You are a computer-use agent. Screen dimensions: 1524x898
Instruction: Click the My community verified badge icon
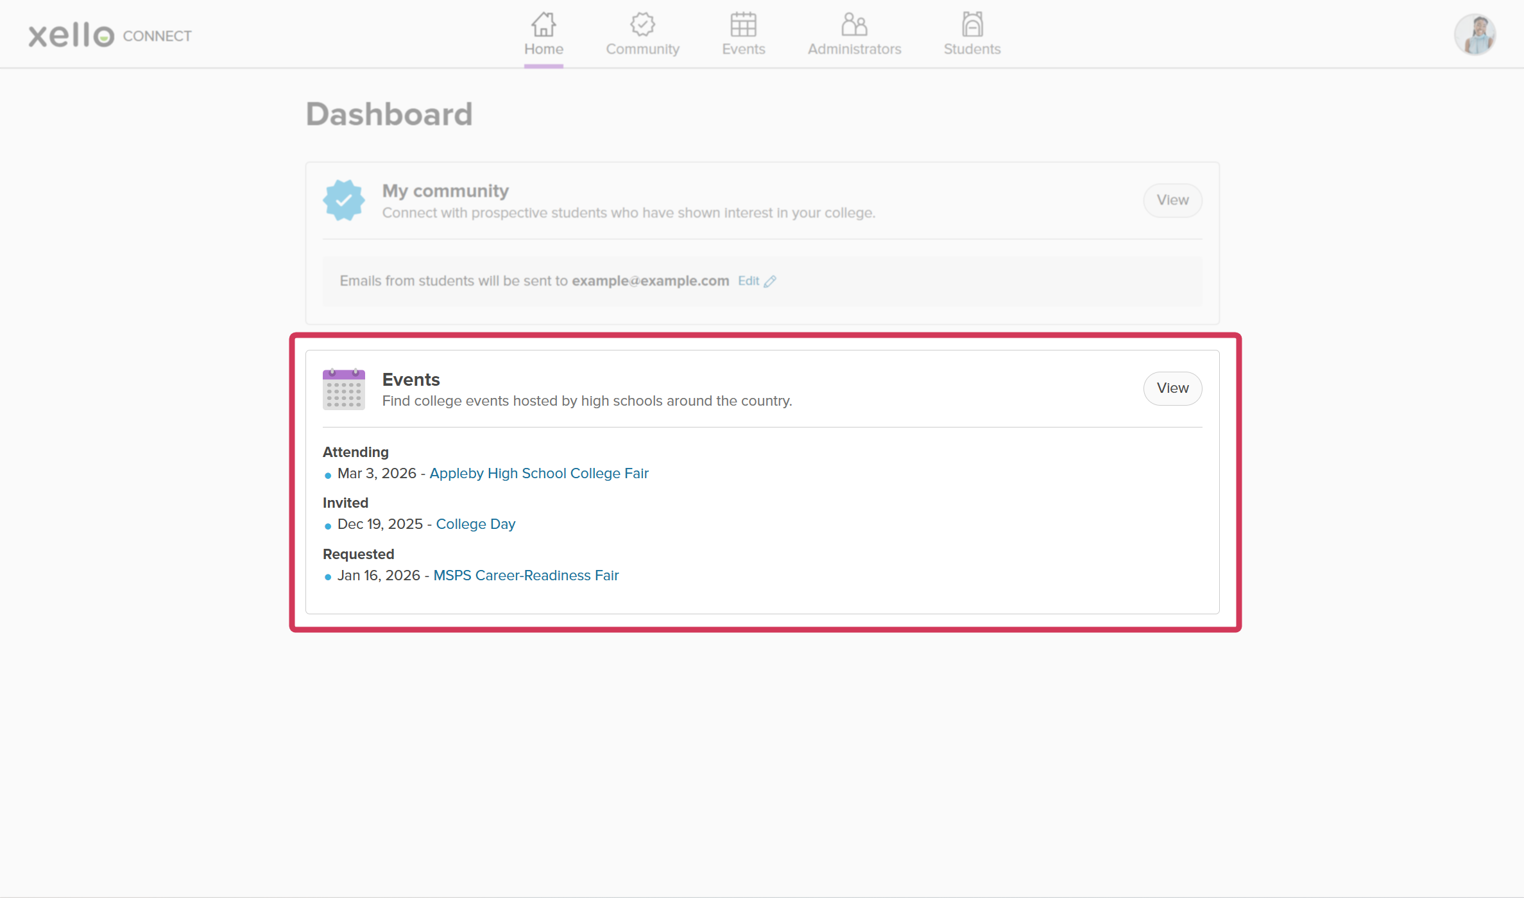click(344, 200)
